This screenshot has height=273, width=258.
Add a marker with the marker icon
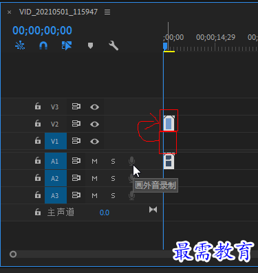(x=90, y=45)
